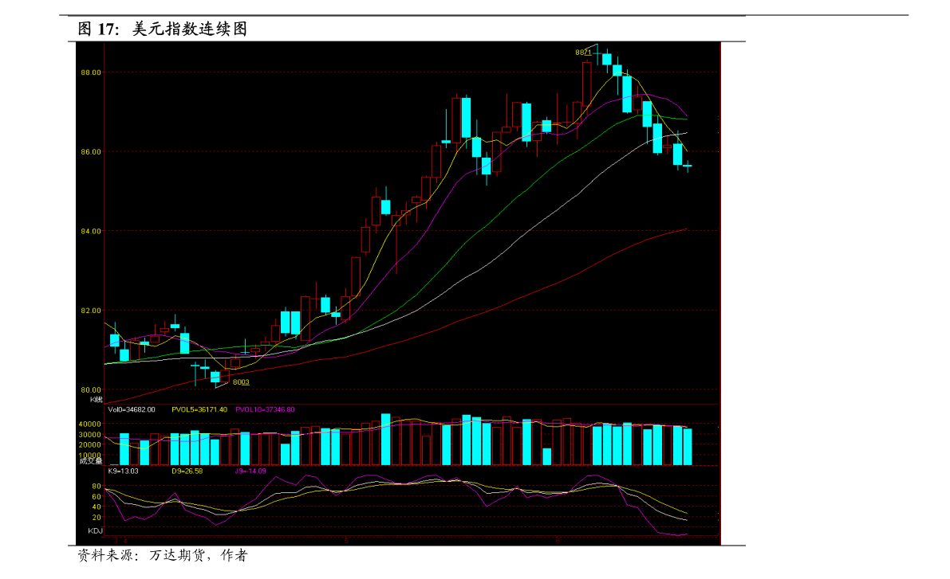Select the 30000 volume axis label
The height and width of the screenshot is (579, 950).
[x=89, y=434]
